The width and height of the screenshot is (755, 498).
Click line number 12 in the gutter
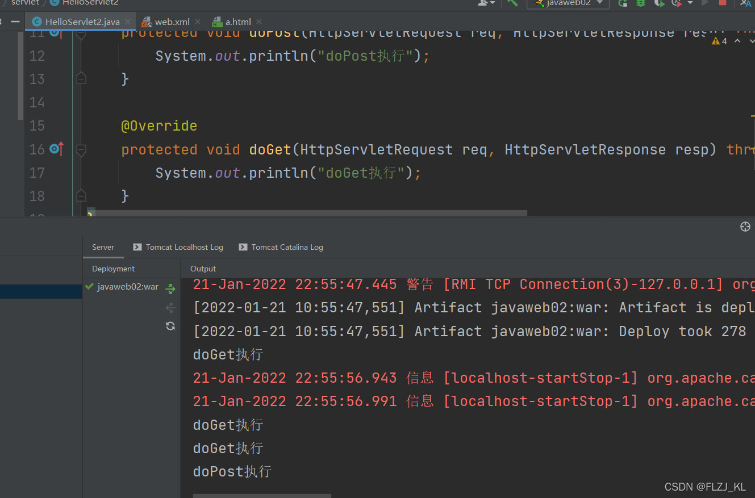(x=37, y=56)
